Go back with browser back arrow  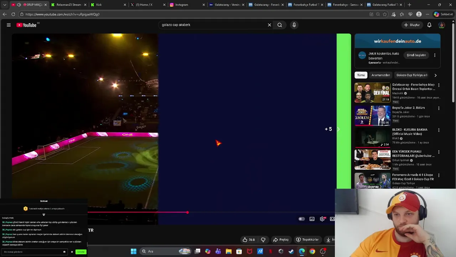pos(5,14)
